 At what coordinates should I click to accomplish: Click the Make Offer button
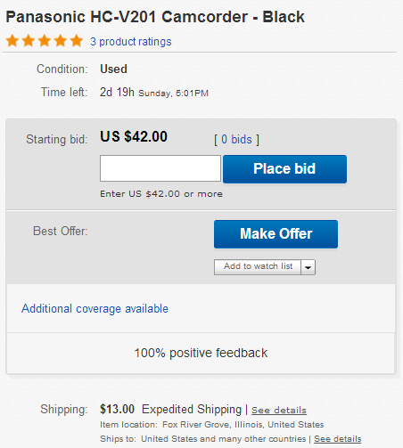[x=276, y=234]
